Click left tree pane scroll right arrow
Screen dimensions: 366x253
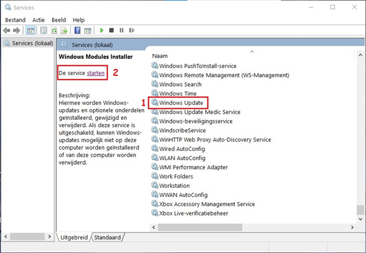(50, 237)
